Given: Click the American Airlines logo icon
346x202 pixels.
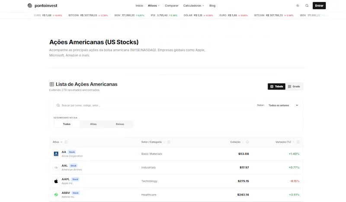Looking at the screenshot, I should click(x=56, y=167).
